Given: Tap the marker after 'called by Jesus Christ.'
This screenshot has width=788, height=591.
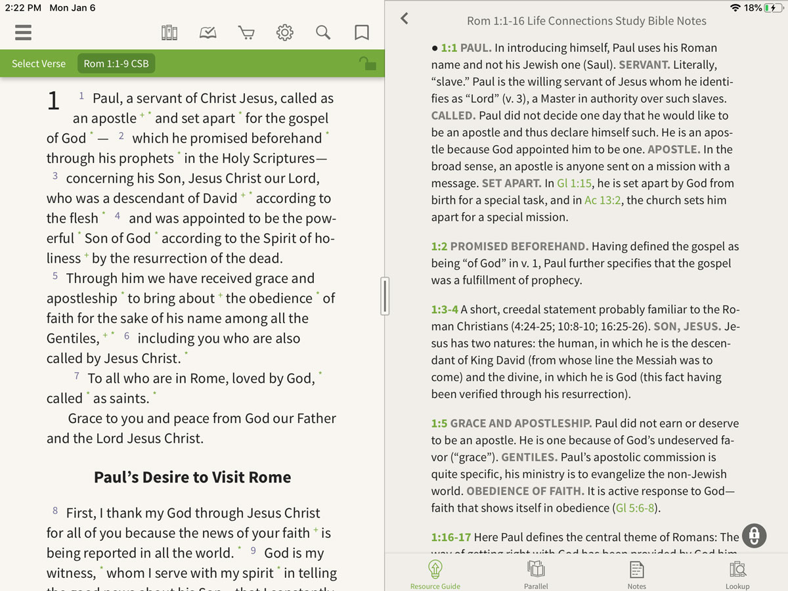Looking at the screenshot, I should click(x=186, y=354).
